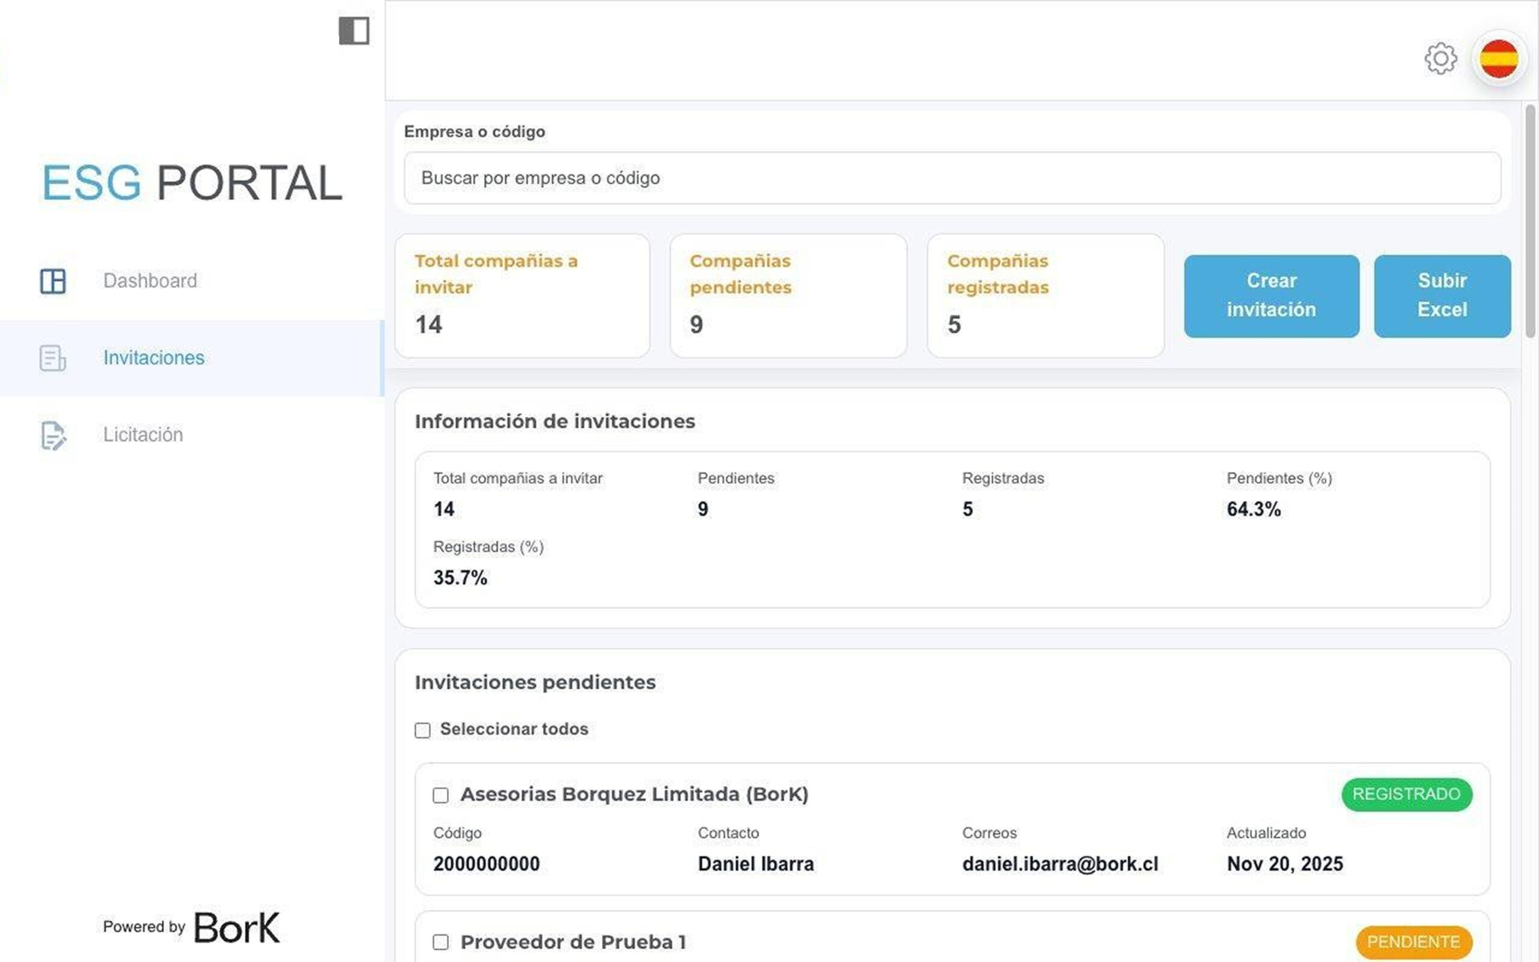Click the REGISTRADO status badge
Viewport: 1539px width, 962px height.
pos(1406,794)
